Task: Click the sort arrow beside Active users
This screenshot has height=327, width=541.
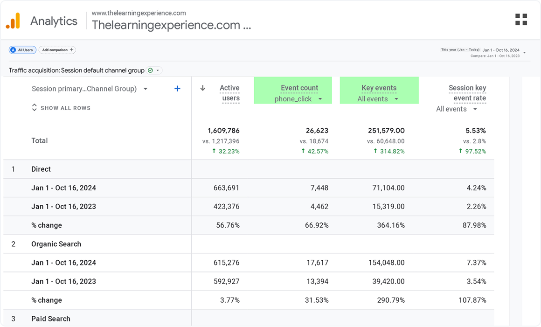Action: pyautogui.click(x=202, y=88)
